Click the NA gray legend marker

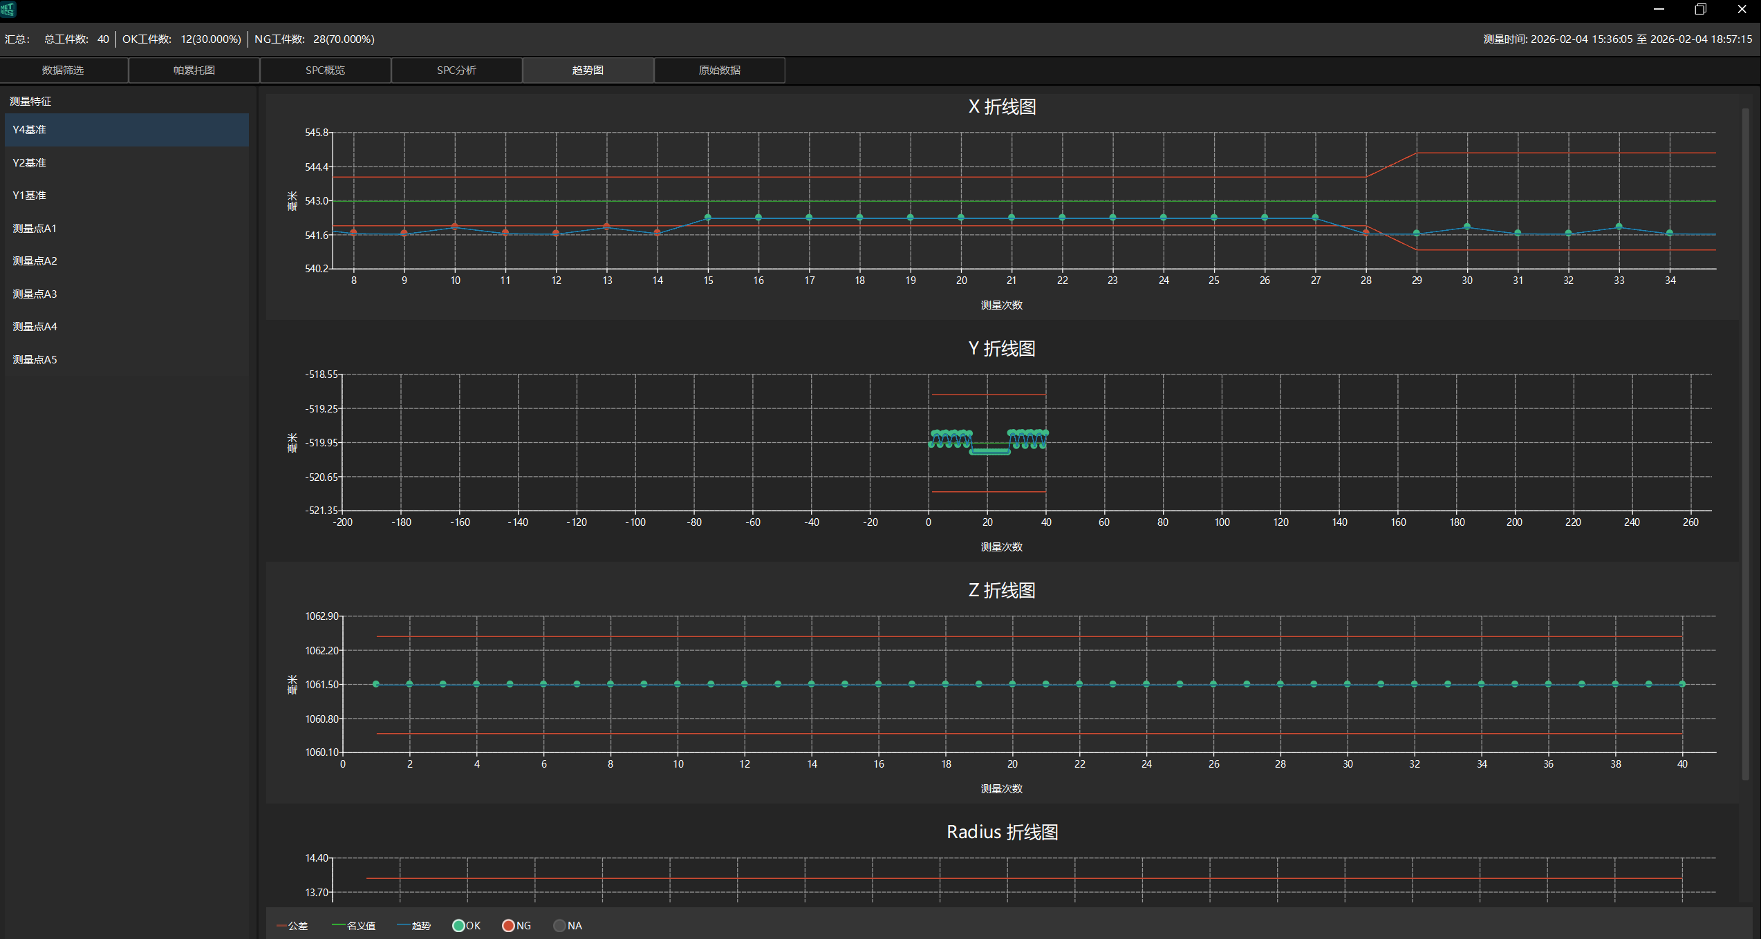point(559,926)
